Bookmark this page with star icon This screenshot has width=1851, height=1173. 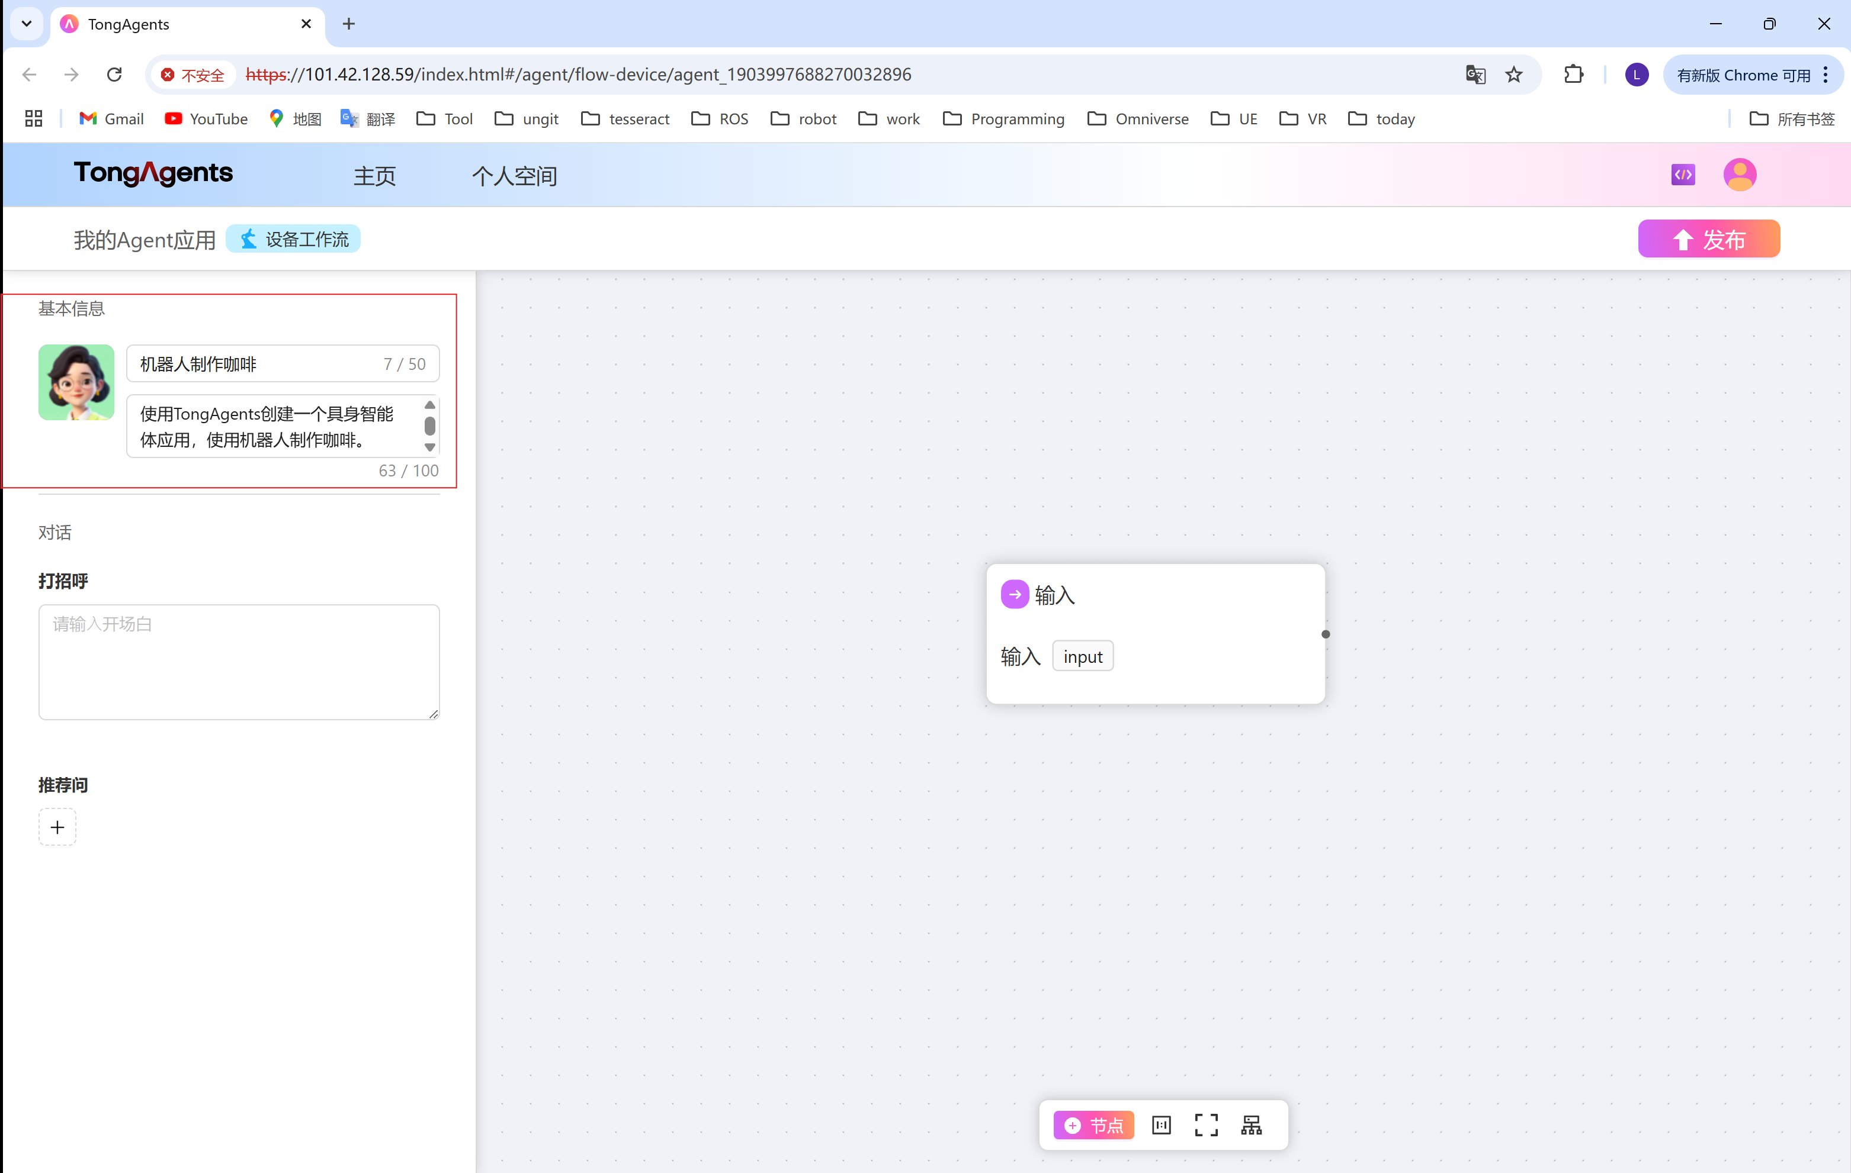(1513, 75)
